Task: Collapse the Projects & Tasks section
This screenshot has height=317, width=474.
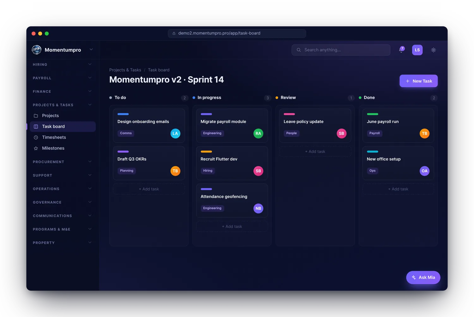Action: click(62, 105)
